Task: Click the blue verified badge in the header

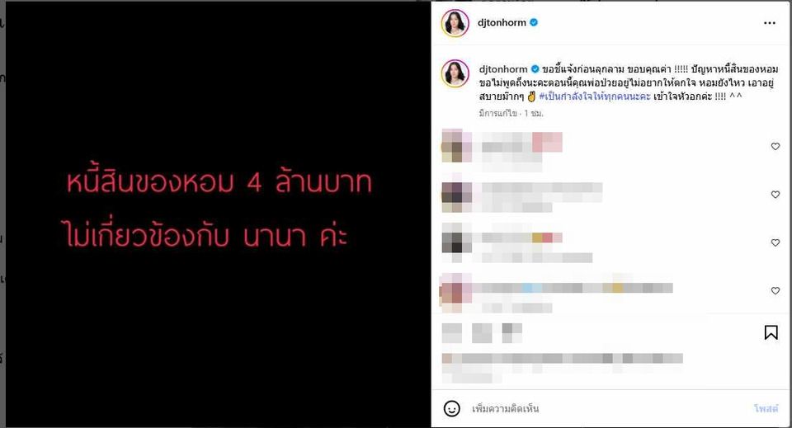Action: click(x=534, y=22)
